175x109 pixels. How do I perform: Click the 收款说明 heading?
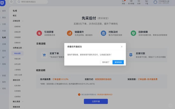(41, 70)
